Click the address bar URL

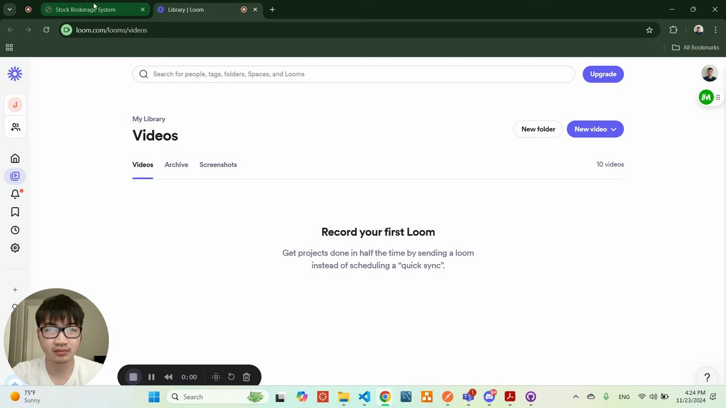pyautogui.click(x=112, y=30)
